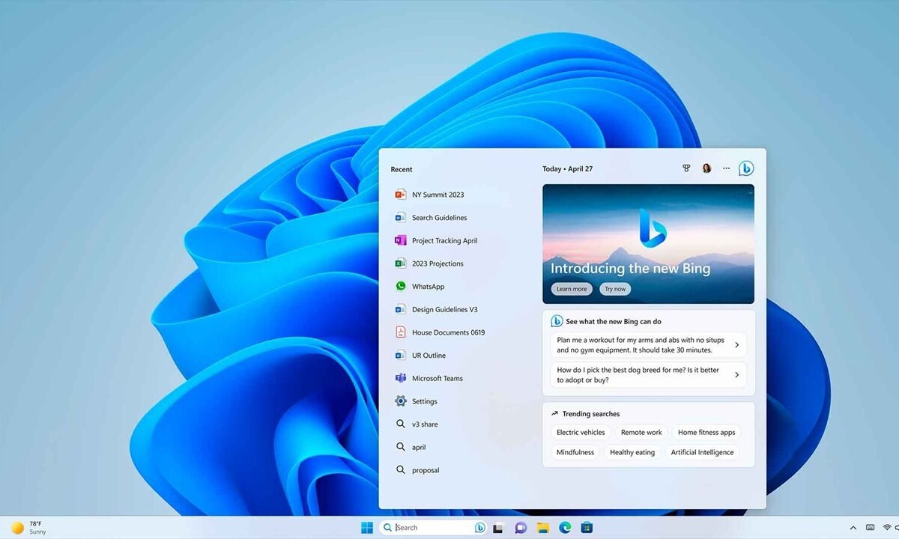Screen dimensions: 899x539
Task: Open NY Summit 2023 PowerPoint file icon
Action: tap(400, 195)
